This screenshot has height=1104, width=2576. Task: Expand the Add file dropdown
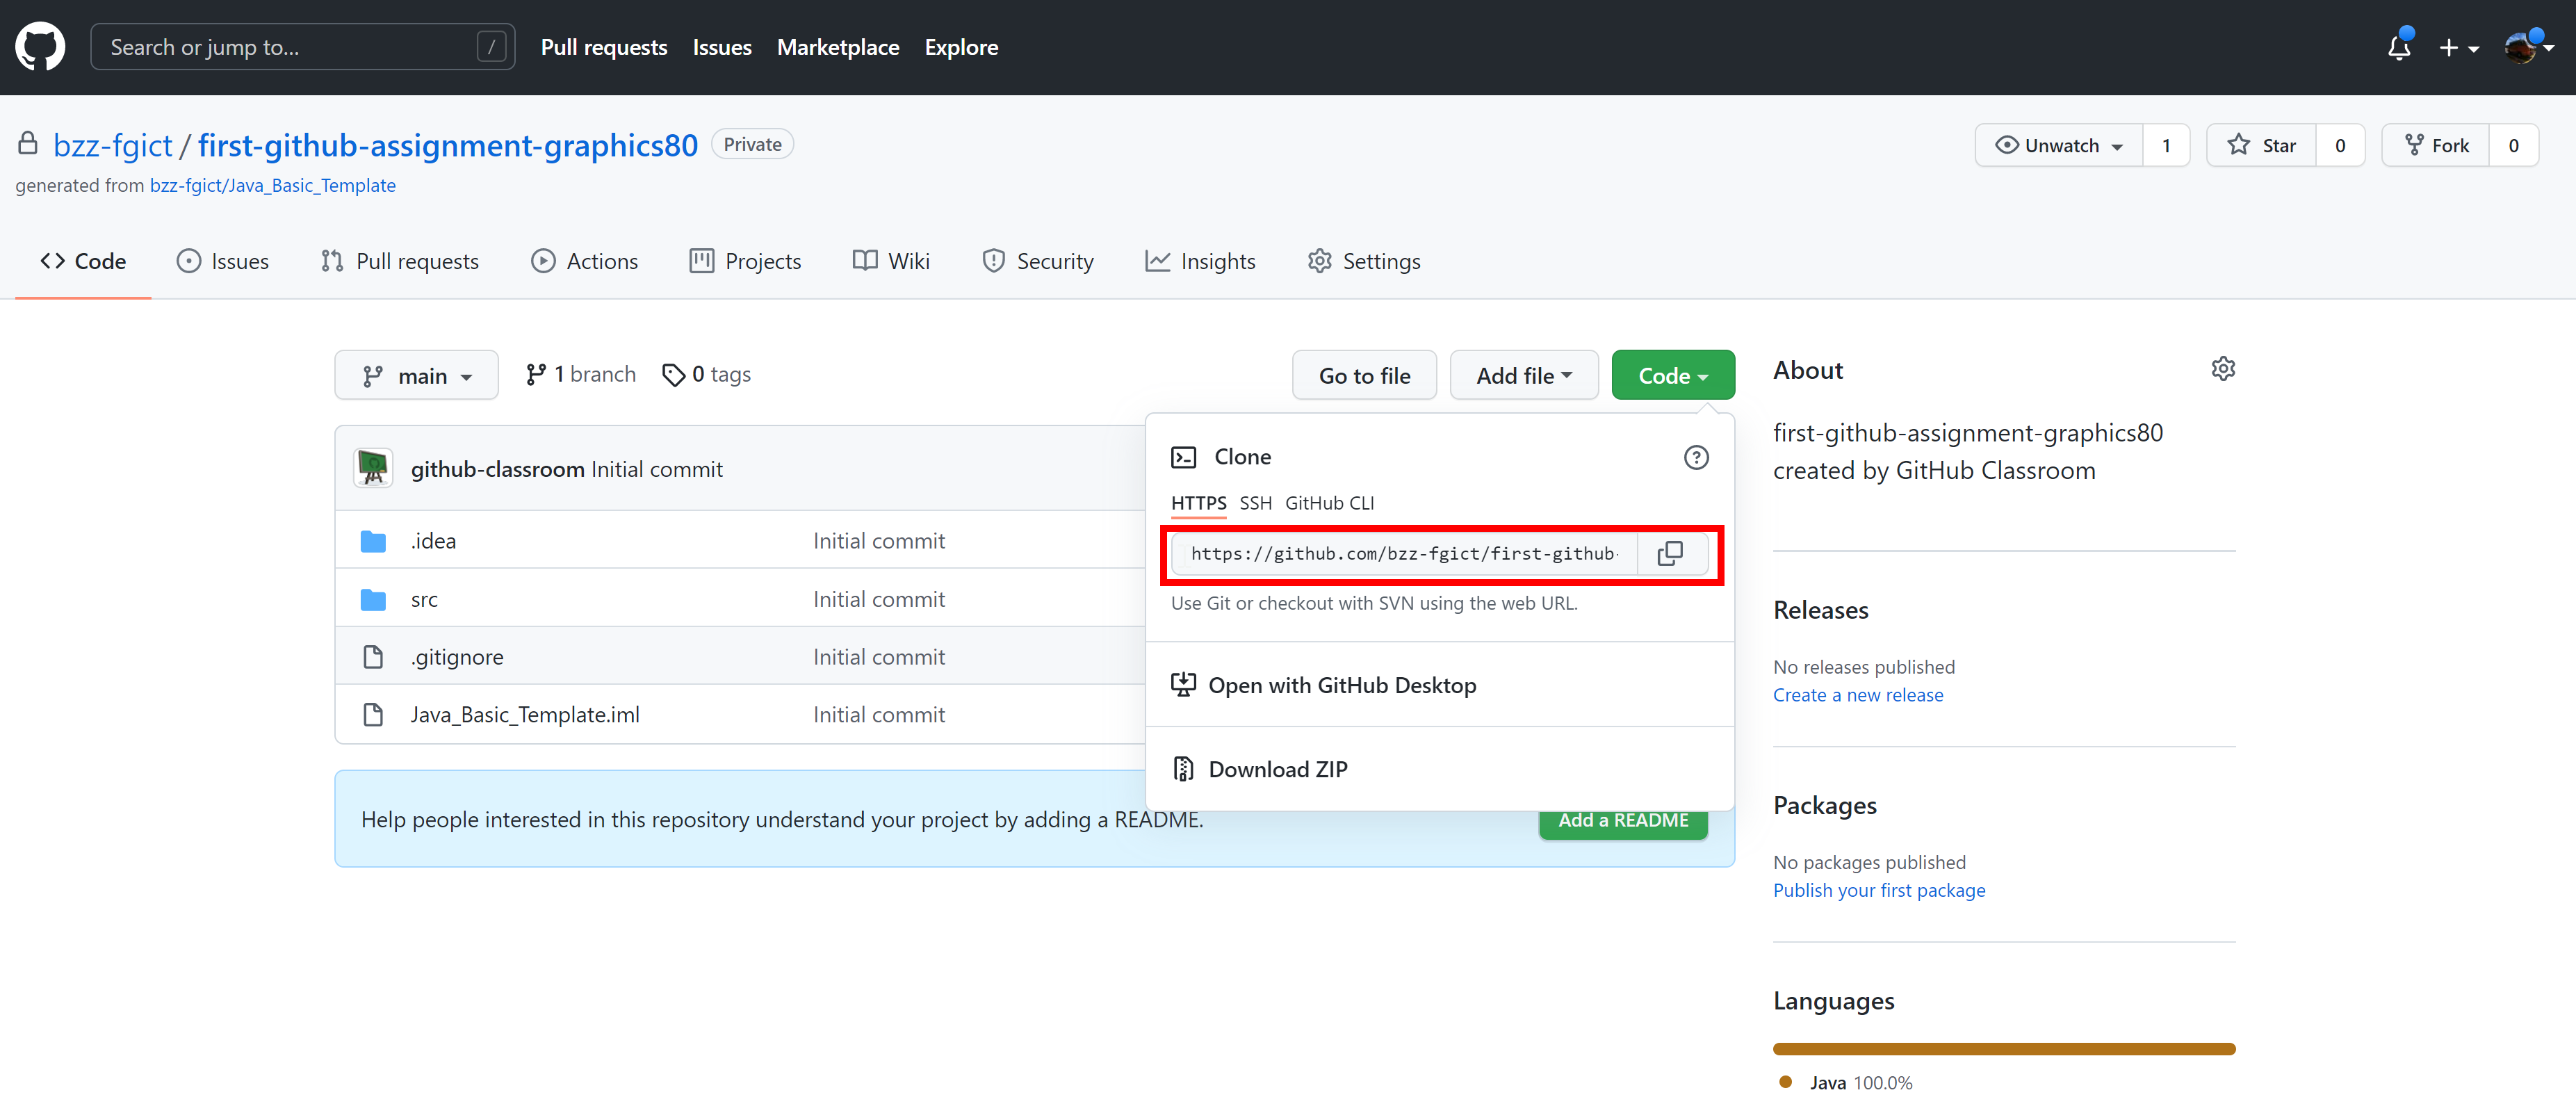coord(1524,375)
